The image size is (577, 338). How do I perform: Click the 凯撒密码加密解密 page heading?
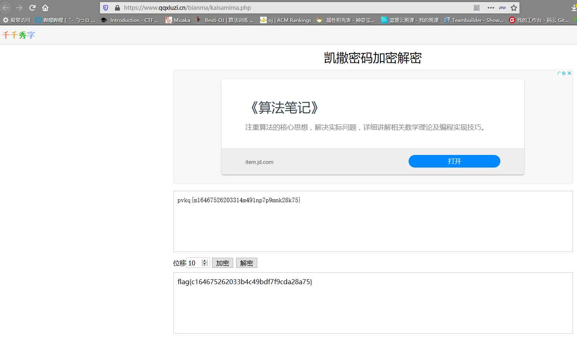[x=373, y=58]
